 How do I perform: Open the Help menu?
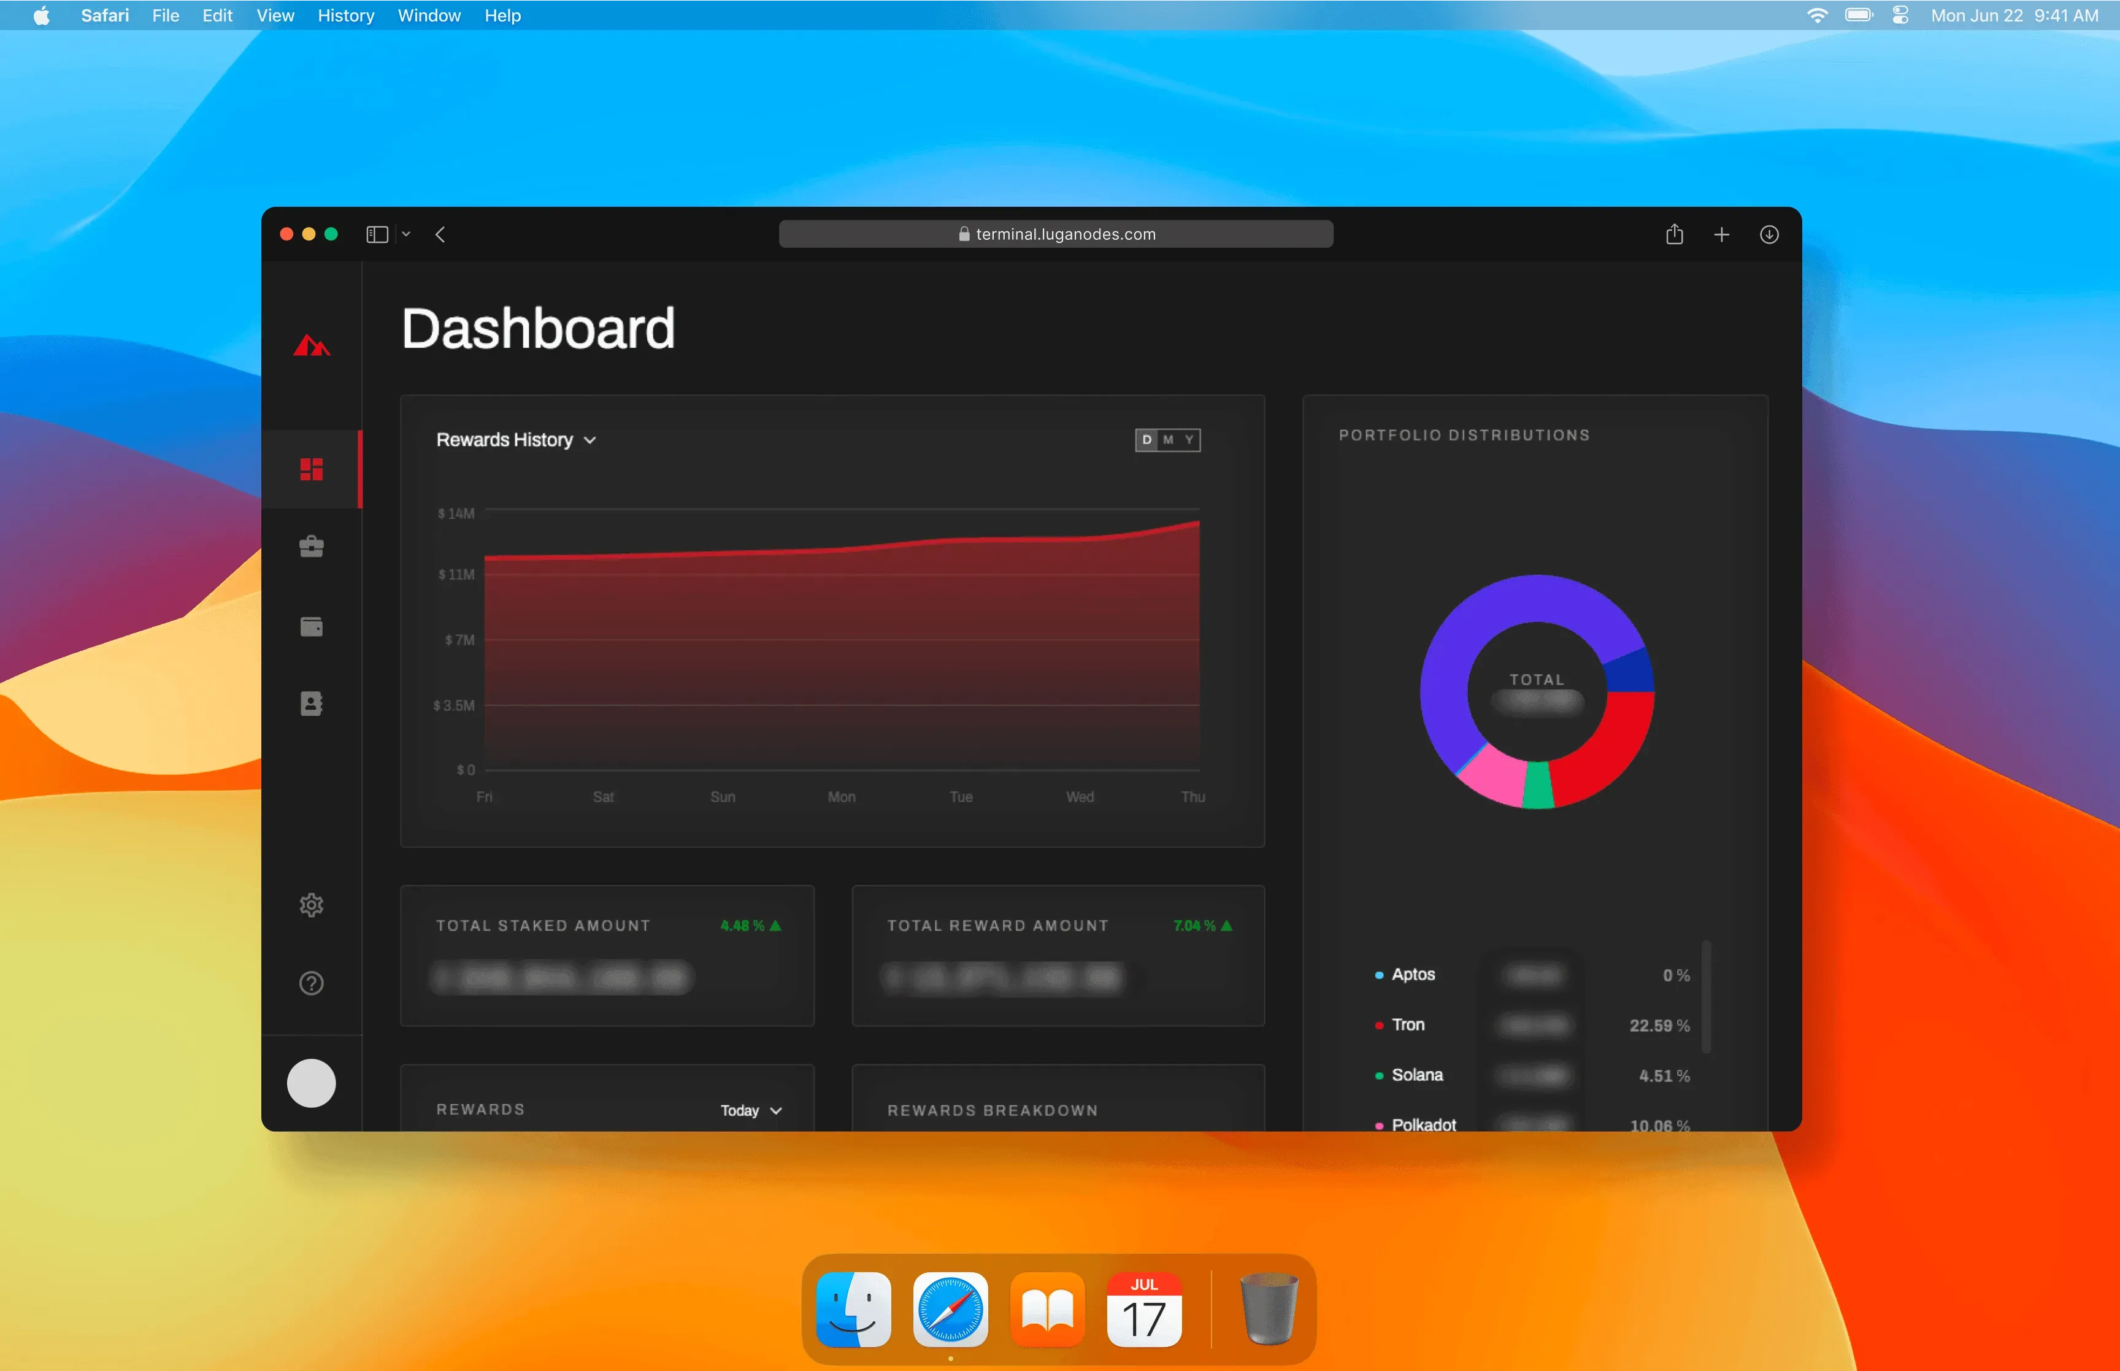[502, 15]
